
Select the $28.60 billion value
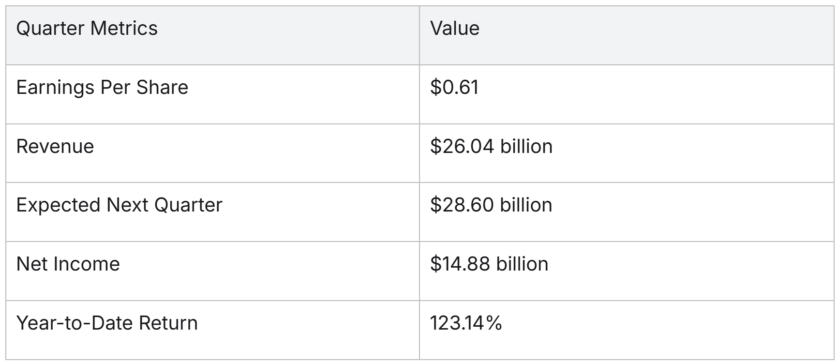coord(491,205)
